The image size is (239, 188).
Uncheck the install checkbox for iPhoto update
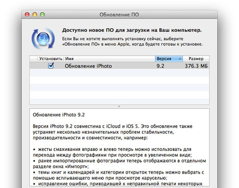click(51, 66)
